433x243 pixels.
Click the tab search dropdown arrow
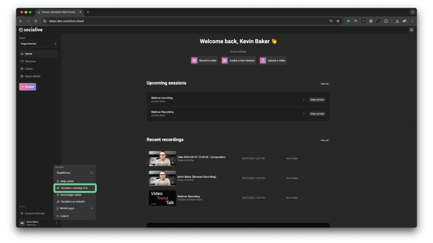coord(412,12)
